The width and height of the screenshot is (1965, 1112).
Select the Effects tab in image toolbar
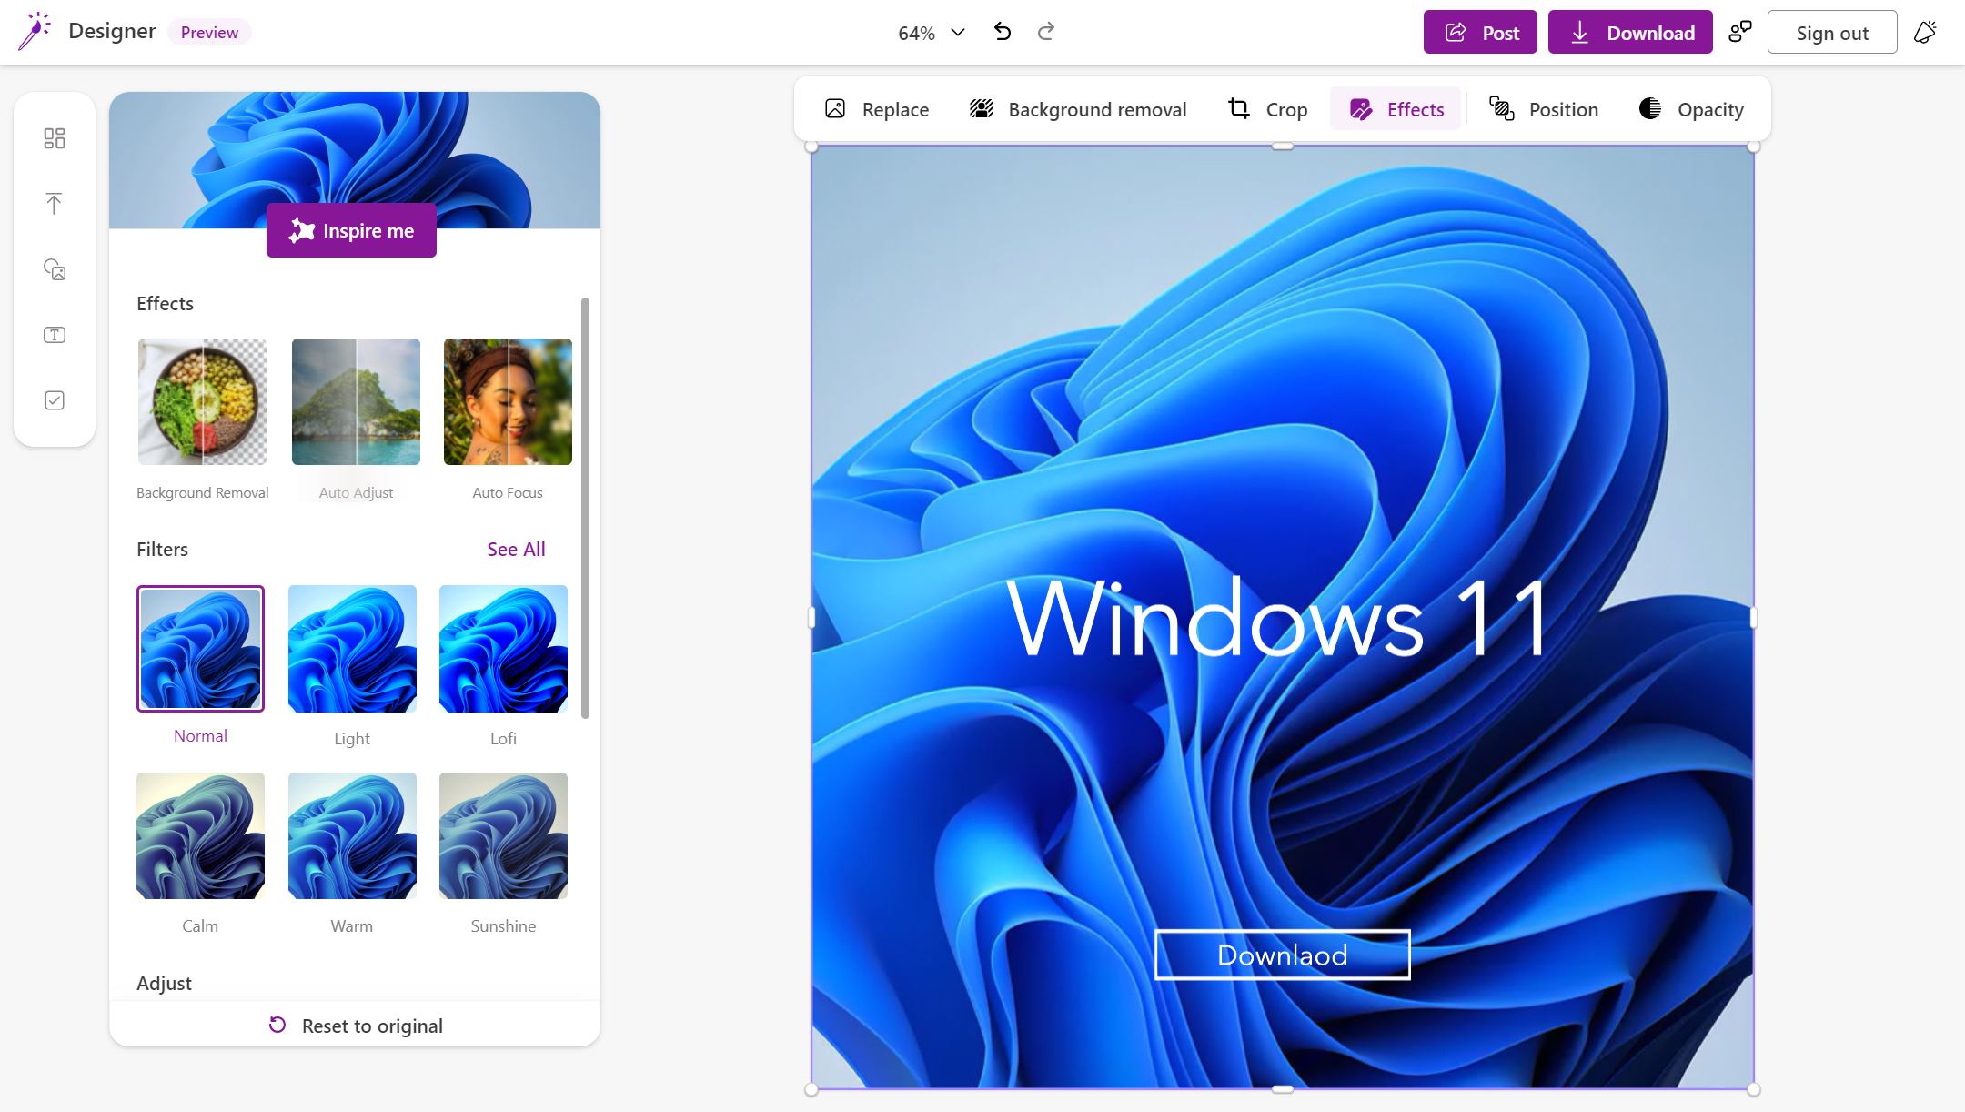[x=1396, y=109]
